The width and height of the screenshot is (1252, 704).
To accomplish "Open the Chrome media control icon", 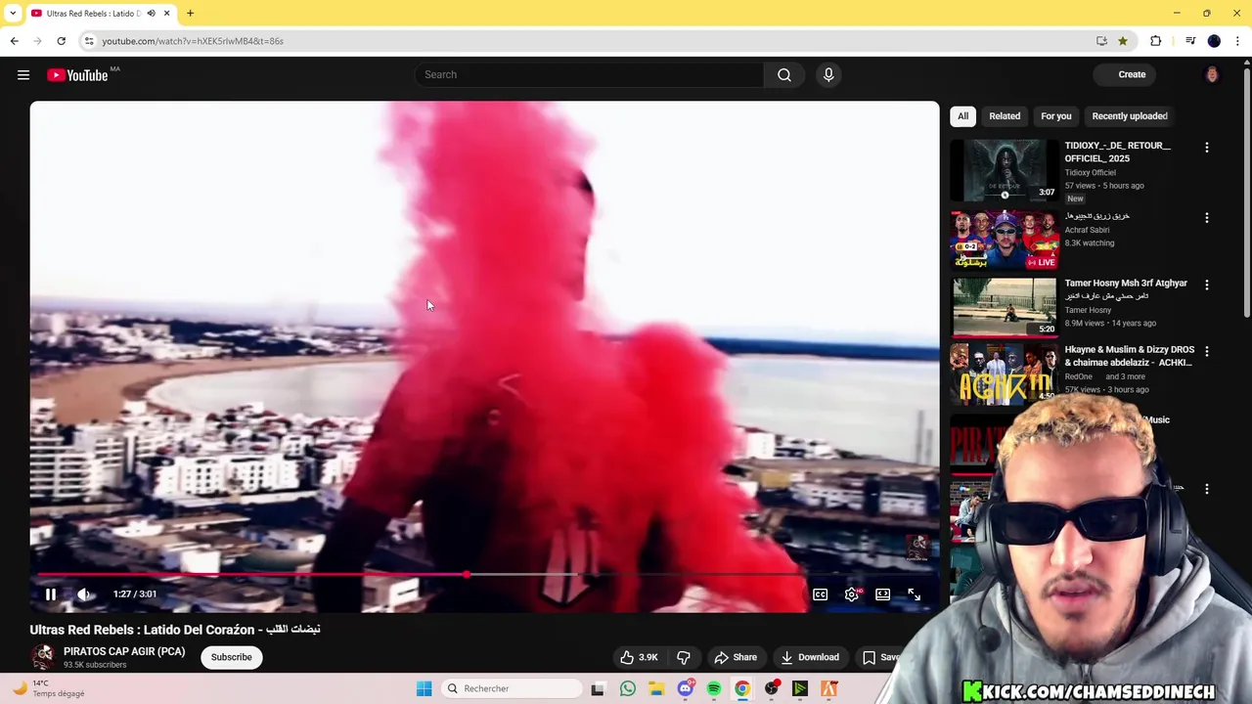I will pyautogui.click(x=1190, y=41).
